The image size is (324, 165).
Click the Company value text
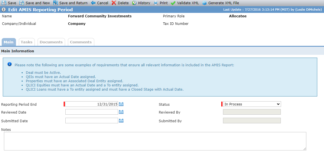77,24
